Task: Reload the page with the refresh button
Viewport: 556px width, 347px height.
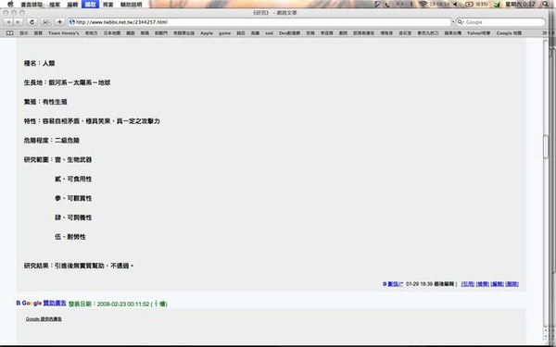Action: pos(32,22)
